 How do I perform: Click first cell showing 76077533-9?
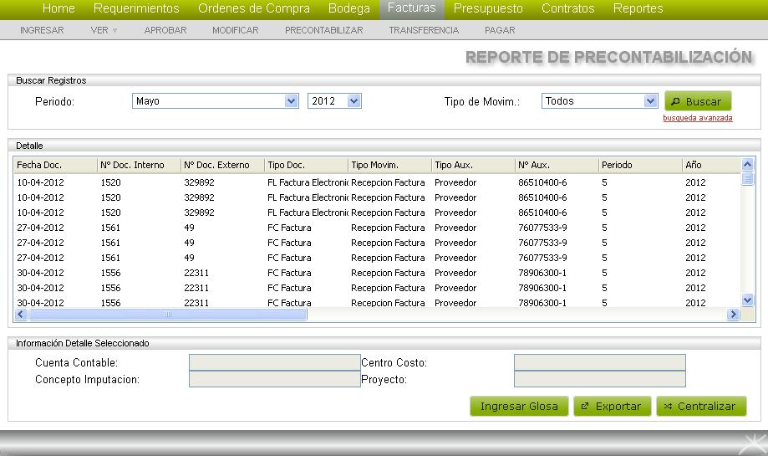[542, 228]
